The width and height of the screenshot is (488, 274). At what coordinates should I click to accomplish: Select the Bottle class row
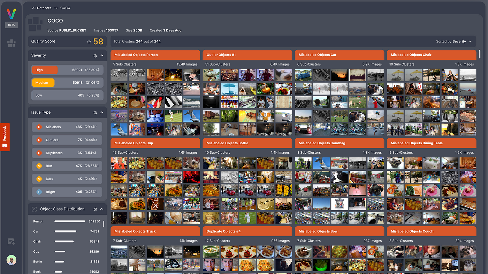(66, 261)
